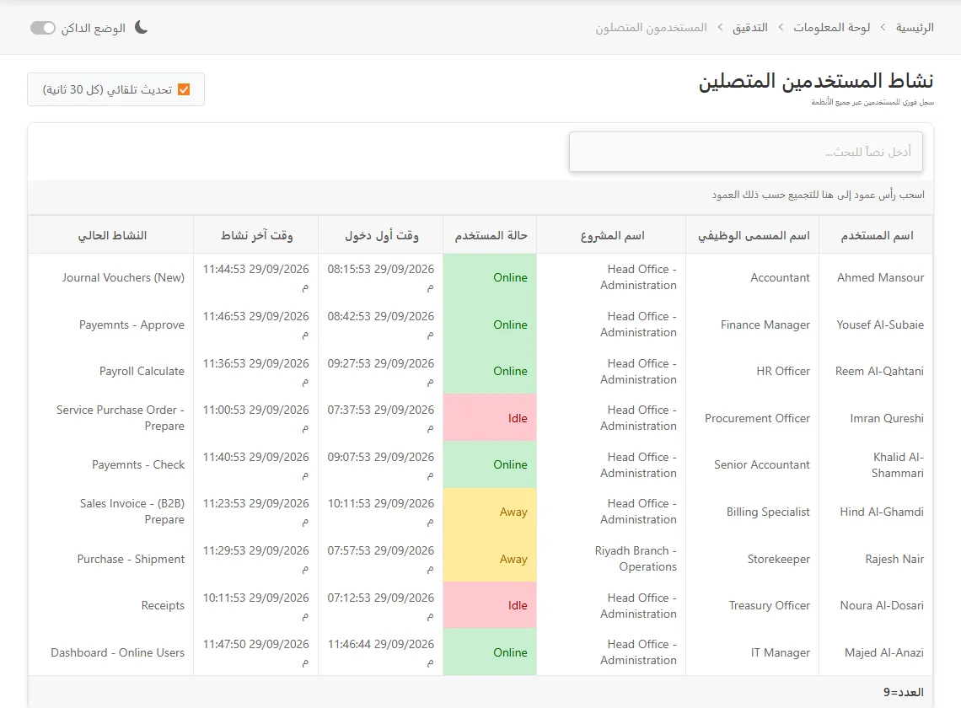Click Away status of Hind Al-Ghamdi

click(490, 512)
